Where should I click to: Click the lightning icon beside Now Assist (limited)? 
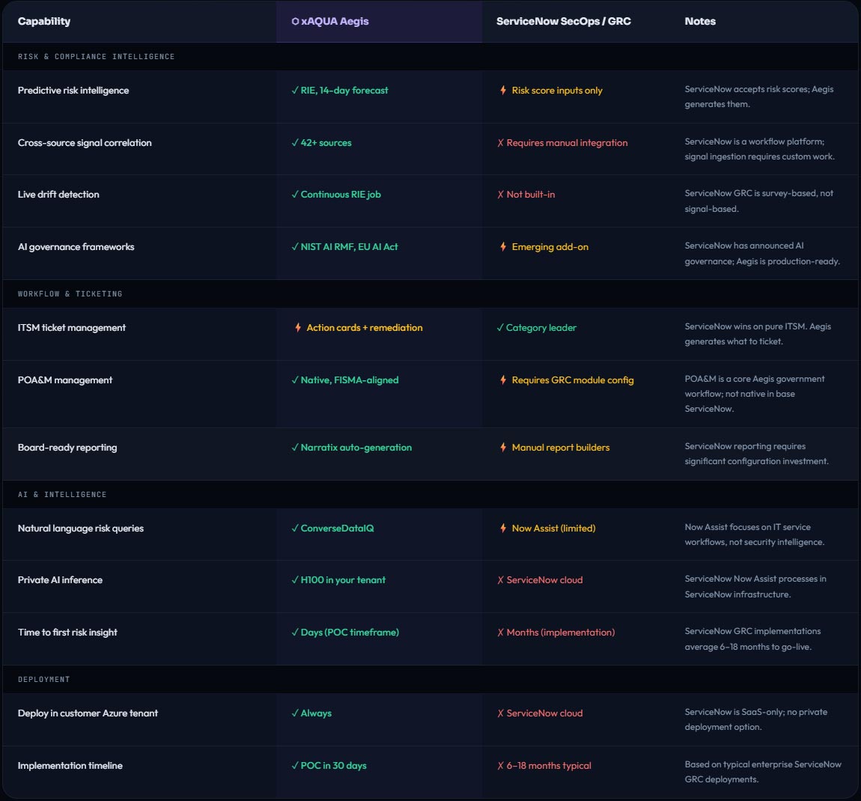pos(503,529)
